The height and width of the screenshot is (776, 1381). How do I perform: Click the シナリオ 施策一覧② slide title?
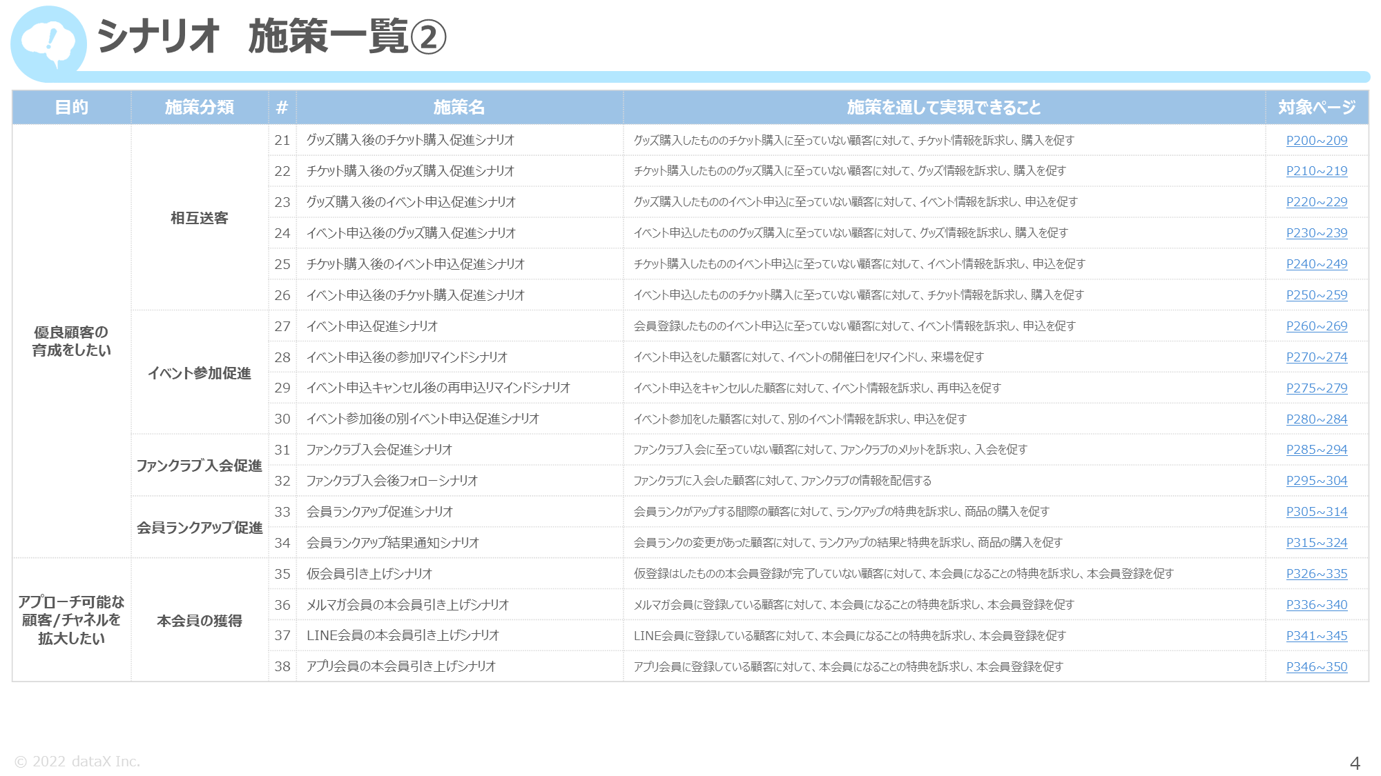[x=272, y=37]
